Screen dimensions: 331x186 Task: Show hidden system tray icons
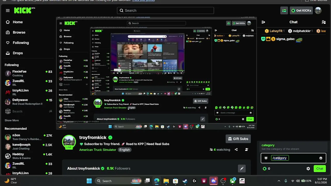coord(278,181)
